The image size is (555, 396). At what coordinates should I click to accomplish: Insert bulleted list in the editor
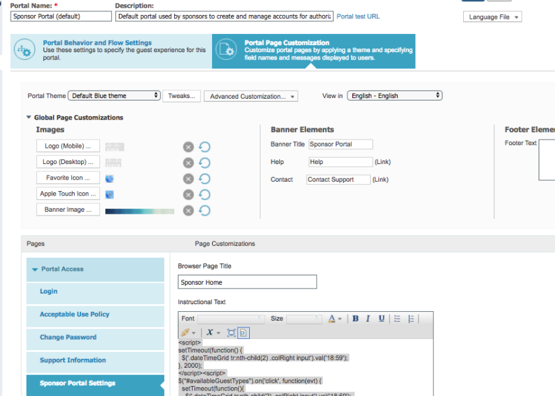(397, 319)
